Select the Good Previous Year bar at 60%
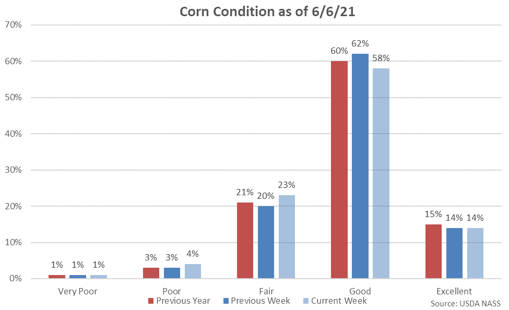The image size is (509, 310). [339, 170]
